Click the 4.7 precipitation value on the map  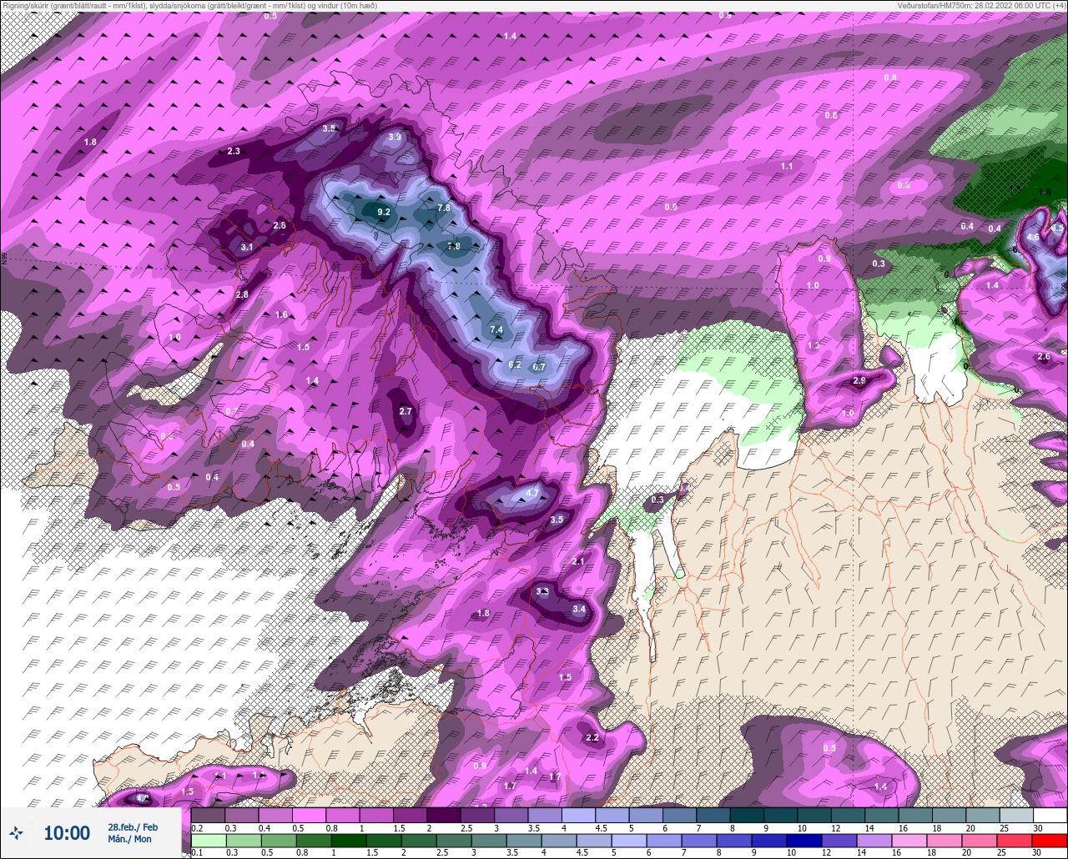(533, 493)
